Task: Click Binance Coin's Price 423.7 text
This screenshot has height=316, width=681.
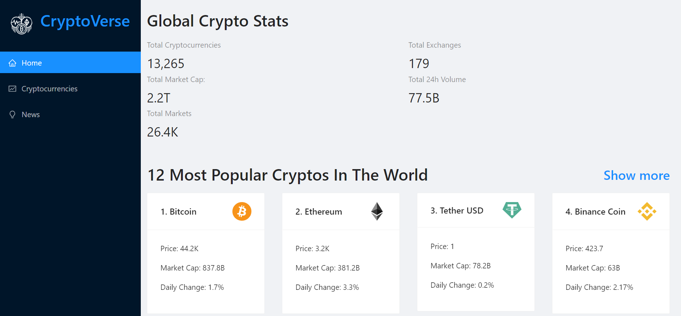Action: [x=584, y=249]
